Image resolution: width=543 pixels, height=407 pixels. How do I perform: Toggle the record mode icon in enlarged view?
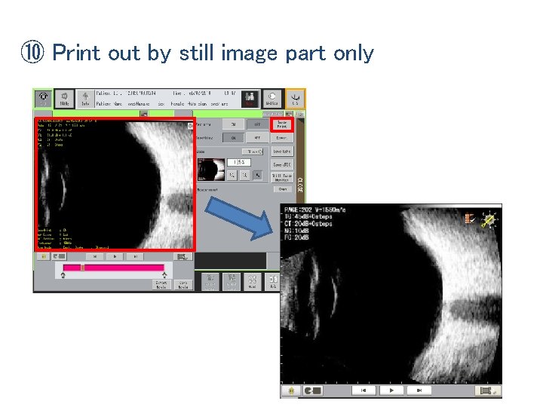313,390
